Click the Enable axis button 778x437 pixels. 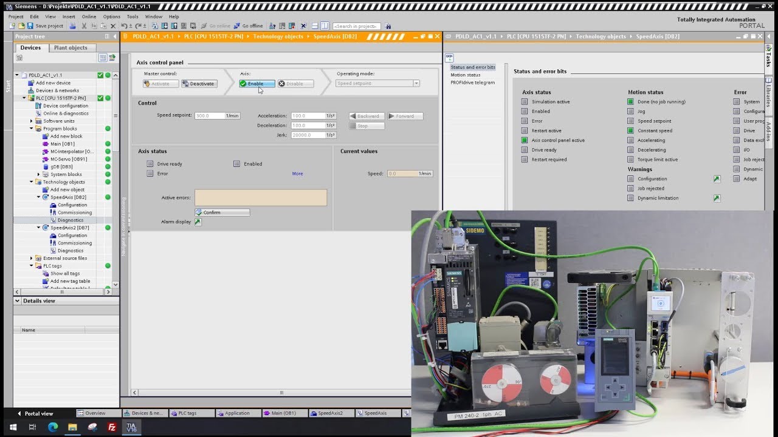click(x=256, y=84)
